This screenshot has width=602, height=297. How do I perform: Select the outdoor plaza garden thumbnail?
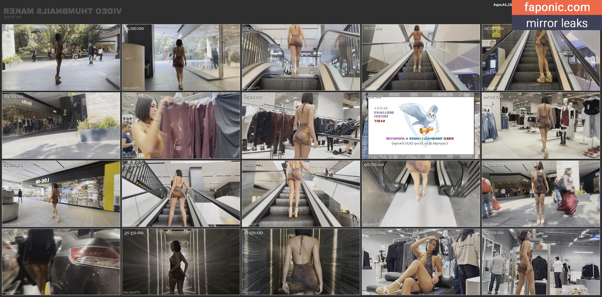tap(61, 57)
